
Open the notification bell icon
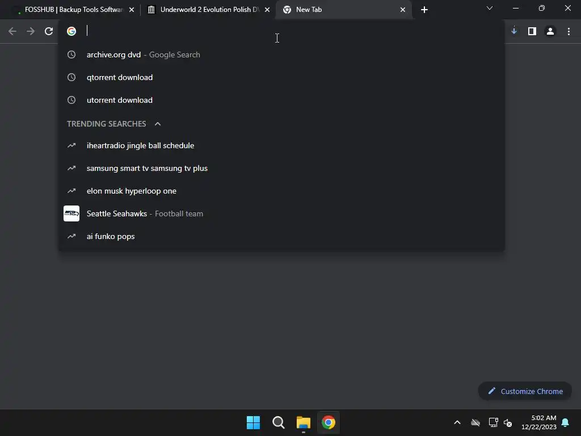coord(566,422)
